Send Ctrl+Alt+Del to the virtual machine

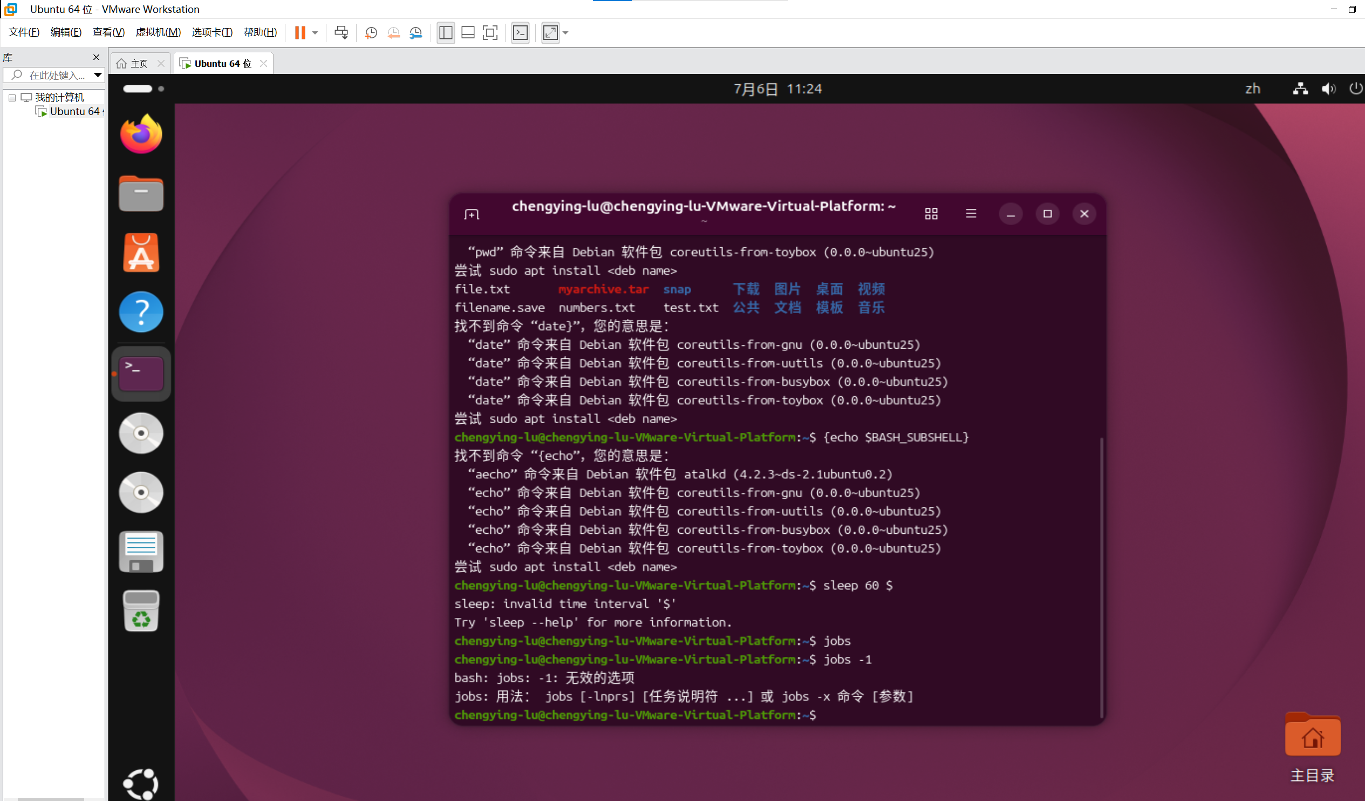pos(341,32)
